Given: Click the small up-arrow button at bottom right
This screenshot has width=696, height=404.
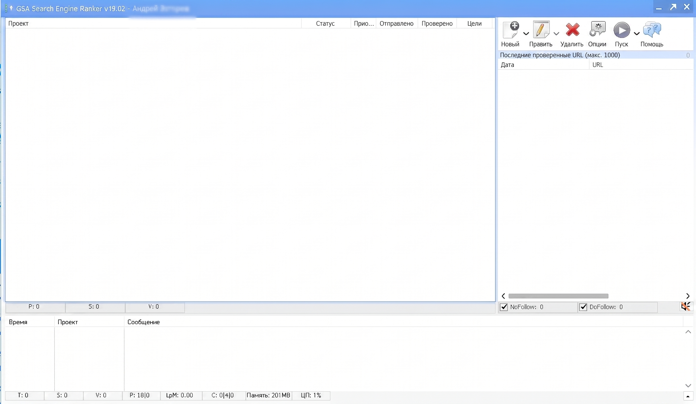Looking at the screenshot, I should tap(688, 396).
